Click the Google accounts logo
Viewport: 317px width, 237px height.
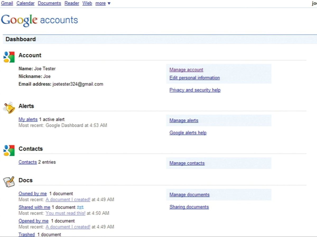click(40, 20)
